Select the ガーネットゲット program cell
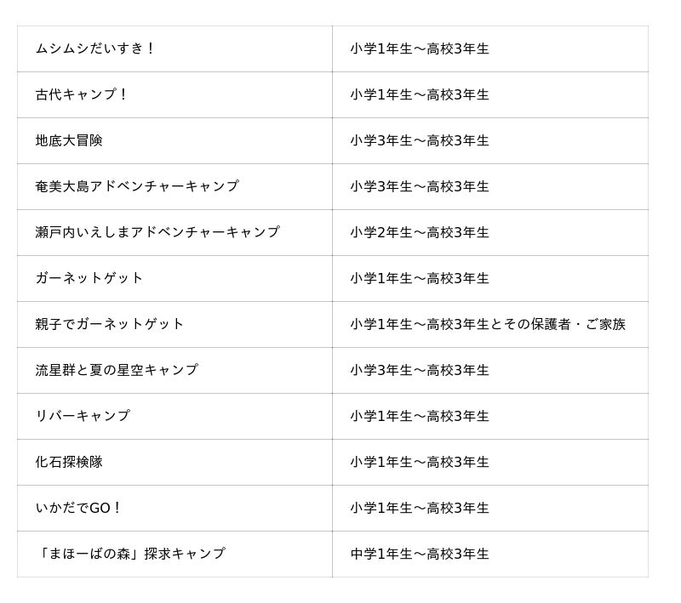681x603 pixels. 175,278
